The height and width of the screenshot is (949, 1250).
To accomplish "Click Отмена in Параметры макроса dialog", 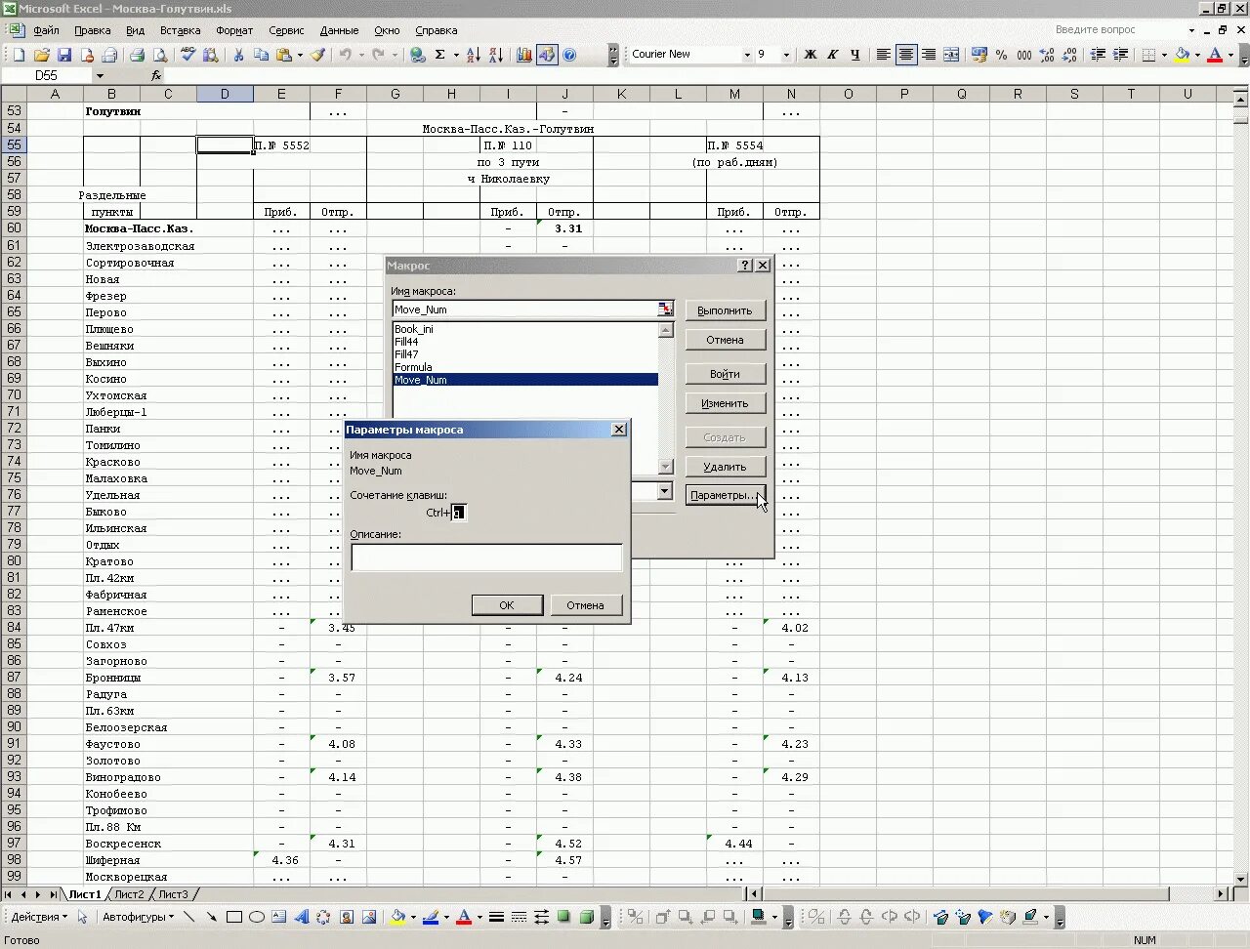I will click(585, 605).
